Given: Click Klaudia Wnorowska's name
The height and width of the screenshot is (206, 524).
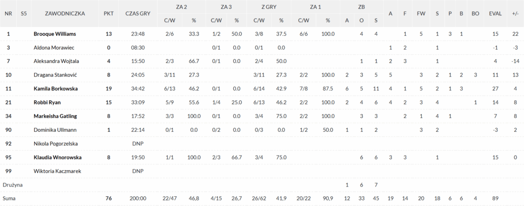Looking at the screenshot, I should pyautogui.click(x=57, y=157).
